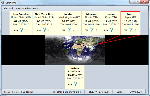
Task: Click Beijing weather question mark icon
Action: (x=111, y=30)
